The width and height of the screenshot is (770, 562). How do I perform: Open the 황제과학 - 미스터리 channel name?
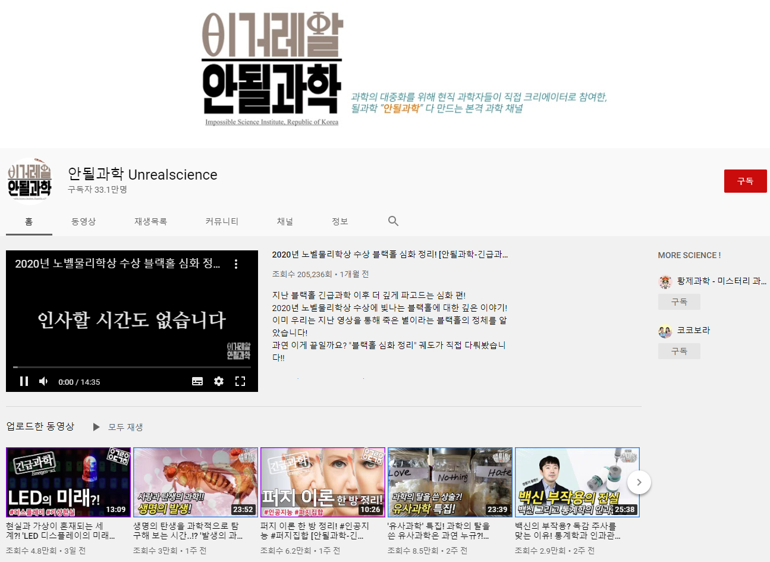pyautogui.click(x=722, y=281)
